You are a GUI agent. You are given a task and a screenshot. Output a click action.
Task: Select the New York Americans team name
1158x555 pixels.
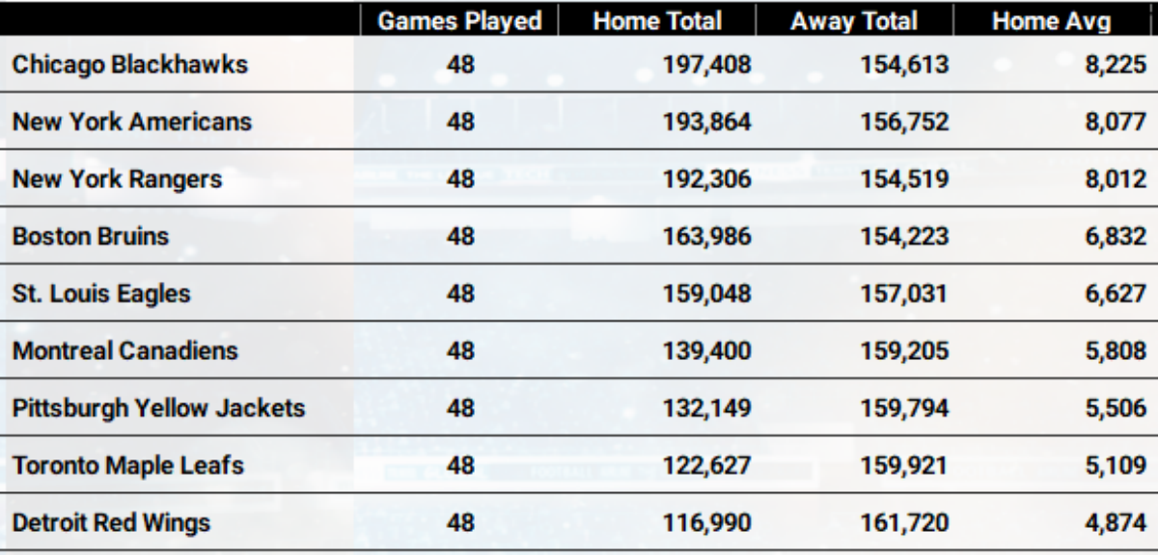coord(132,123)
